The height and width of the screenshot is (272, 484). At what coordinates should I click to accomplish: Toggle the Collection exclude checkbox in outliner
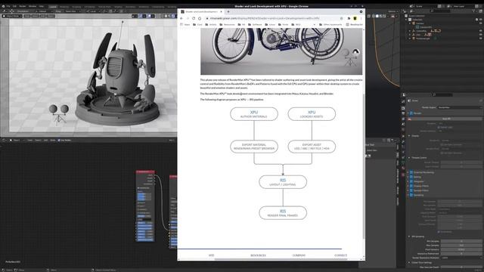476,20
